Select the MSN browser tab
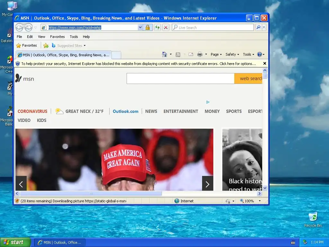 (x=64, y=55)
